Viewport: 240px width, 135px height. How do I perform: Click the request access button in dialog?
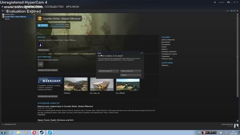(x=108, y=71)
